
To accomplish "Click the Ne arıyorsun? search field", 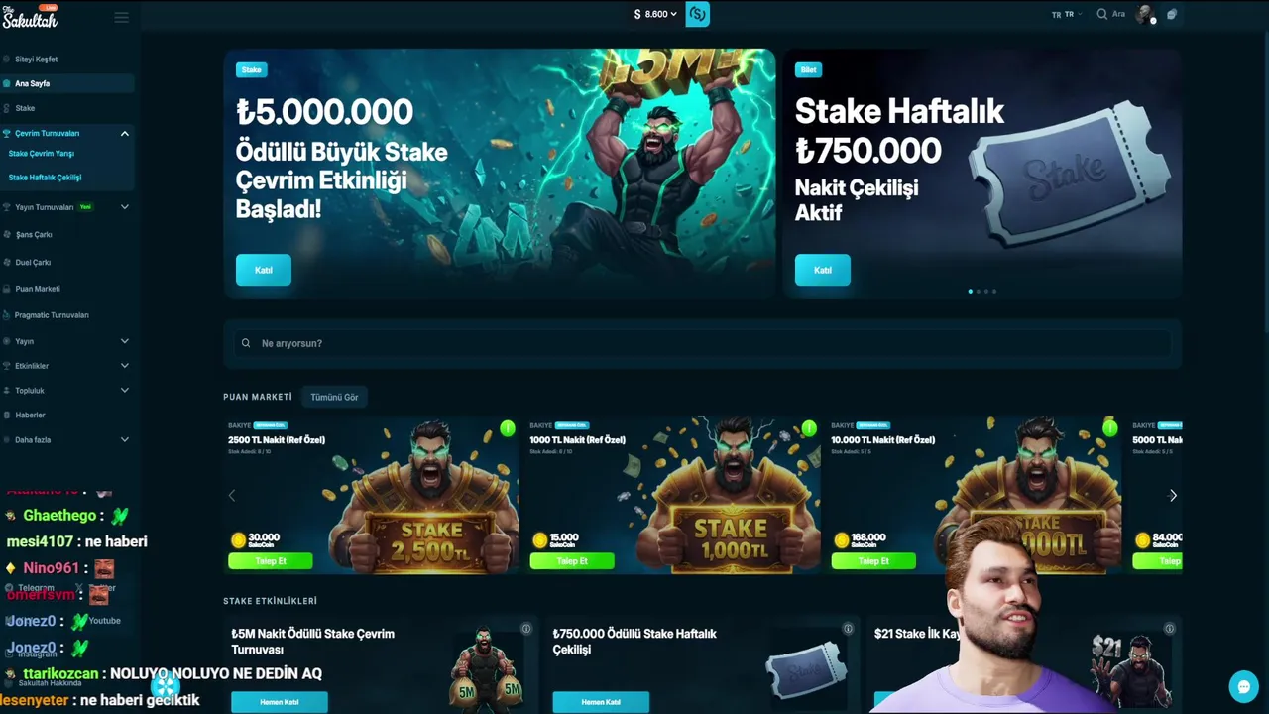I will click(703, 343).
